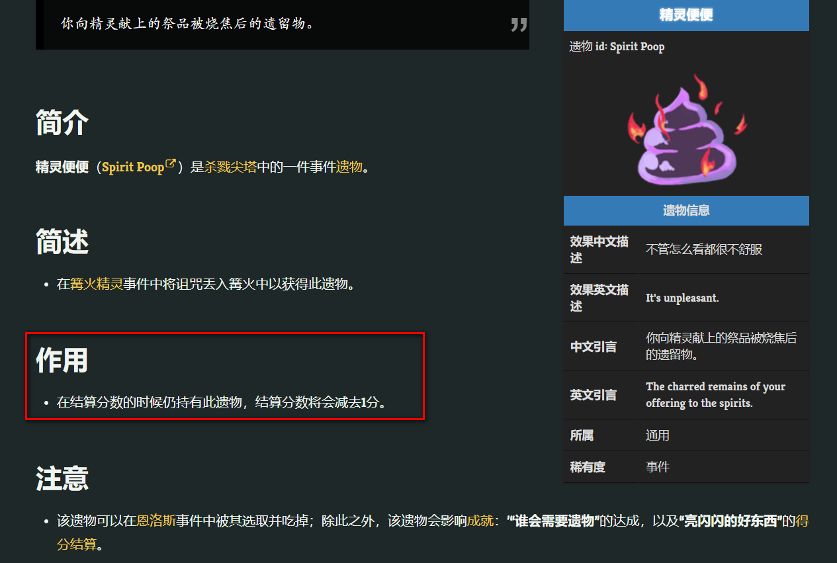Click the 简介 section heading
The width and height of the screenshot is (837, 563).
pos(62,122)
